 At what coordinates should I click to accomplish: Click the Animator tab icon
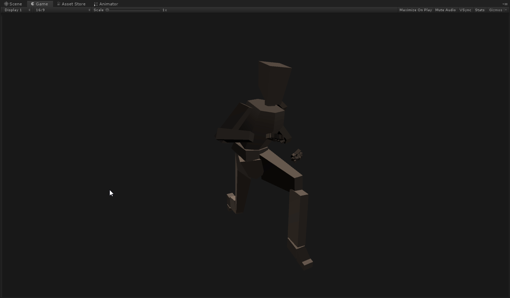pos(96,4)
